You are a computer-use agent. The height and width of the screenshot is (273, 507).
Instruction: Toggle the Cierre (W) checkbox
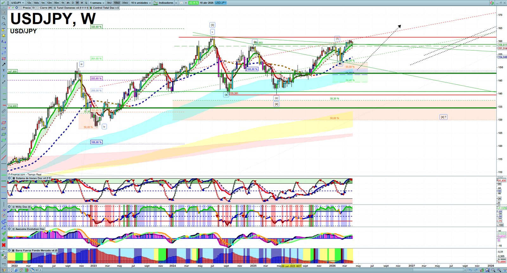coord(38,8)
